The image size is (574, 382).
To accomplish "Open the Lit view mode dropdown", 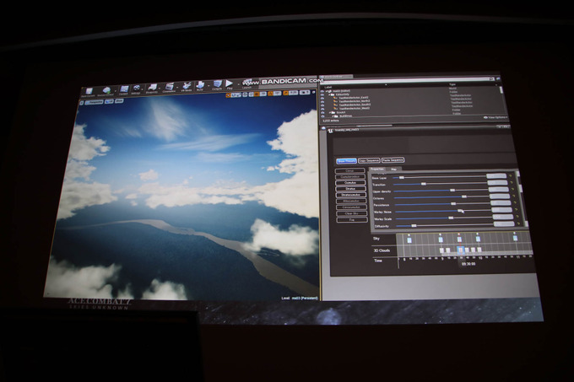I will pos(109,102).
